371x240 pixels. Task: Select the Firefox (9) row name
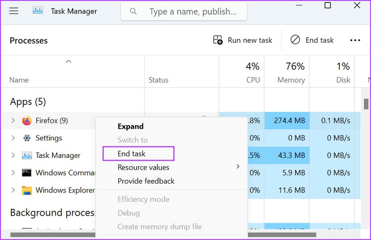point(52,121)
